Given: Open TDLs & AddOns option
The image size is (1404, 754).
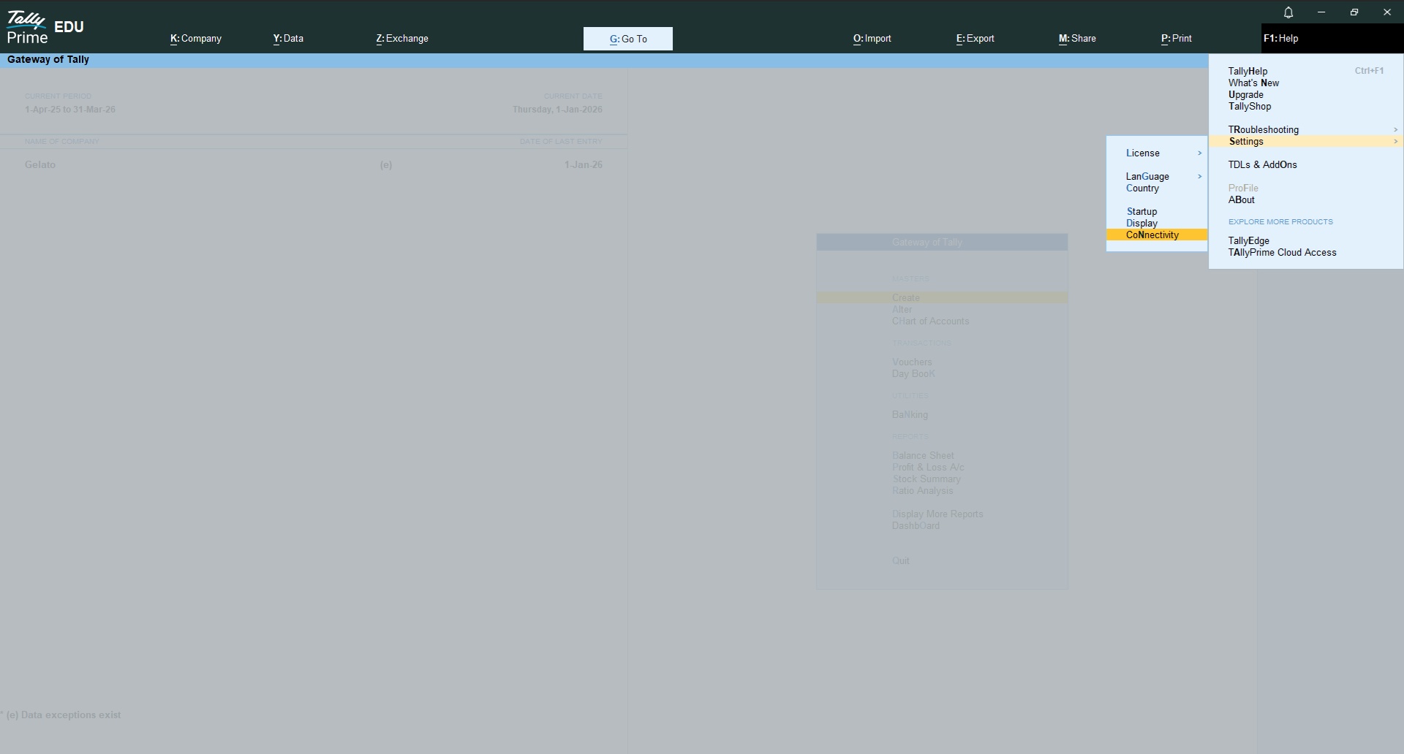Looking at the screenshot, I should (1262, 165).
